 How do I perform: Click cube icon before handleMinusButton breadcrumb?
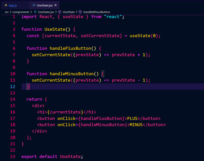(x=80, y=12)
